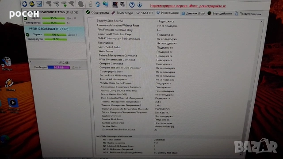Viewport: 283px width, 159px height.
Task: Switch to the Температура tab
Action: pos(122,13)
